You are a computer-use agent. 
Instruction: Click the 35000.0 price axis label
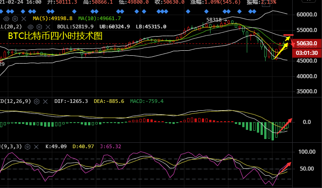[306, 91]
